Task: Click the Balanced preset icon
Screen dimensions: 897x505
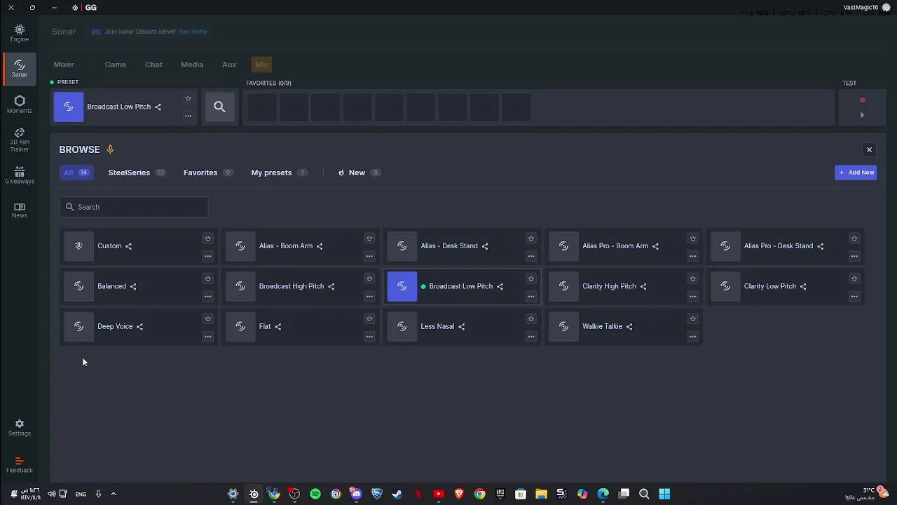Action: point(78,286)
